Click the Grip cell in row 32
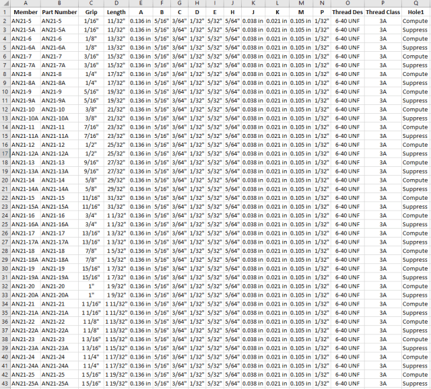Image resolution: width=431 pixels, height=389 pixels. click(x=90, y=286)
